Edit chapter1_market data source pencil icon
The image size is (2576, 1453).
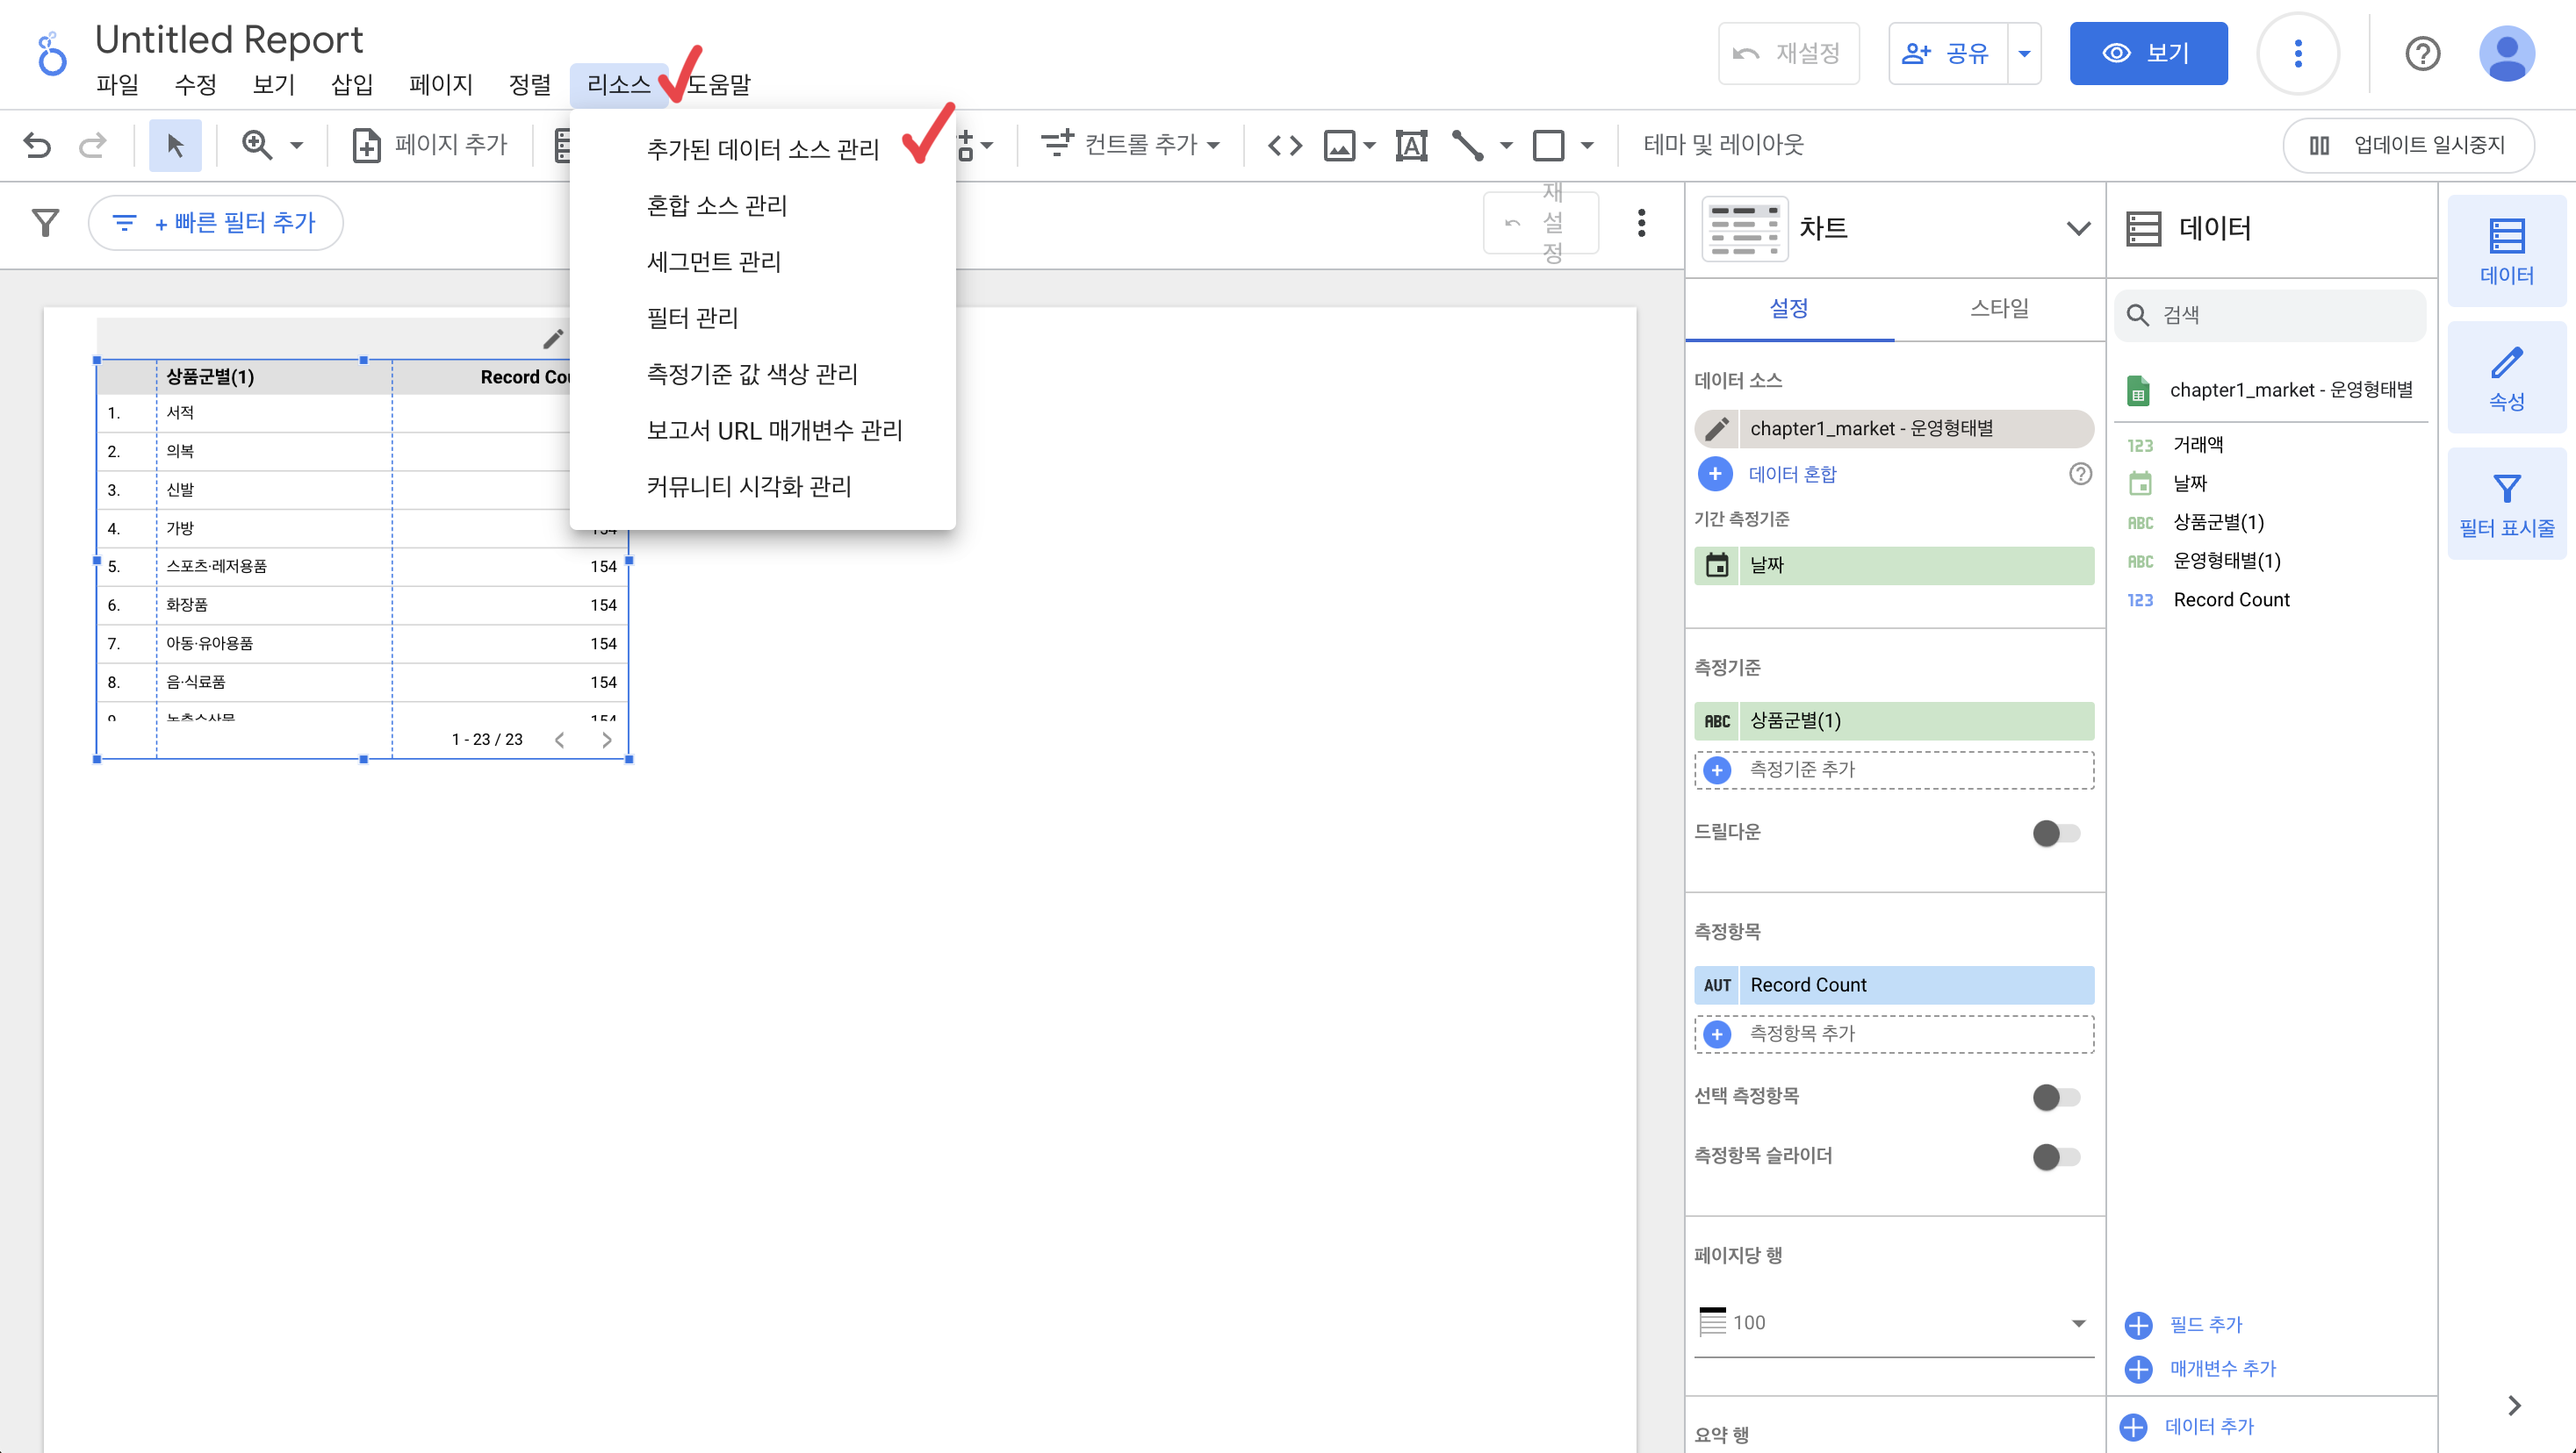pos(1717,429)
